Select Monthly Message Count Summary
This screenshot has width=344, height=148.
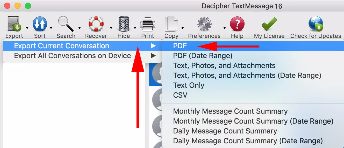tap(230, 111)
